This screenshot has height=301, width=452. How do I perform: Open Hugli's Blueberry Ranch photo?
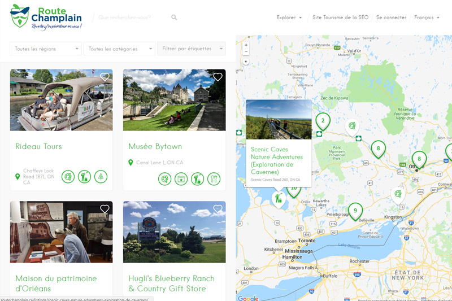click(175, 232)
